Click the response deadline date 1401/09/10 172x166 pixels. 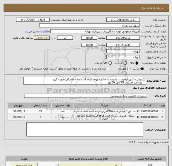coord(123,38)
